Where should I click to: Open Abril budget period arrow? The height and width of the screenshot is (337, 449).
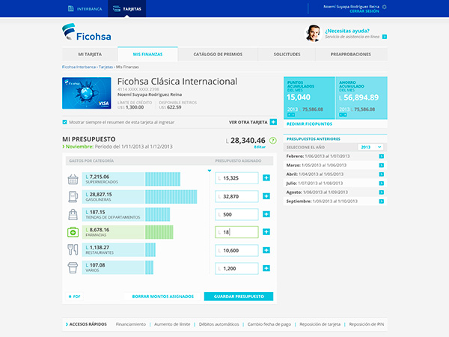(x=382, y=174)
